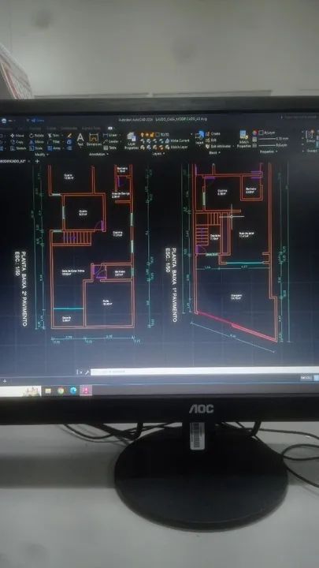Select the Linear dimension tool

(x=110, y=136)
